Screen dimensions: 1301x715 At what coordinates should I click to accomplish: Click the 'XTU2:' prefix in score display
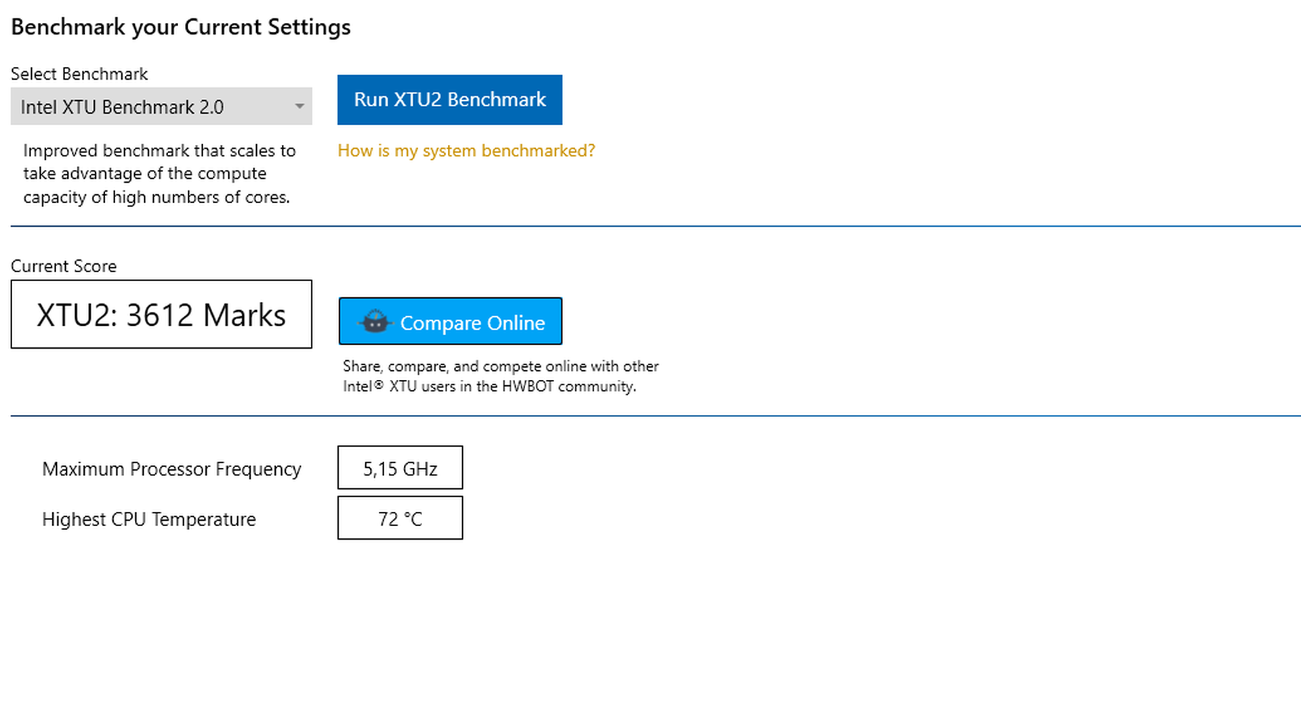click(77, 316)
